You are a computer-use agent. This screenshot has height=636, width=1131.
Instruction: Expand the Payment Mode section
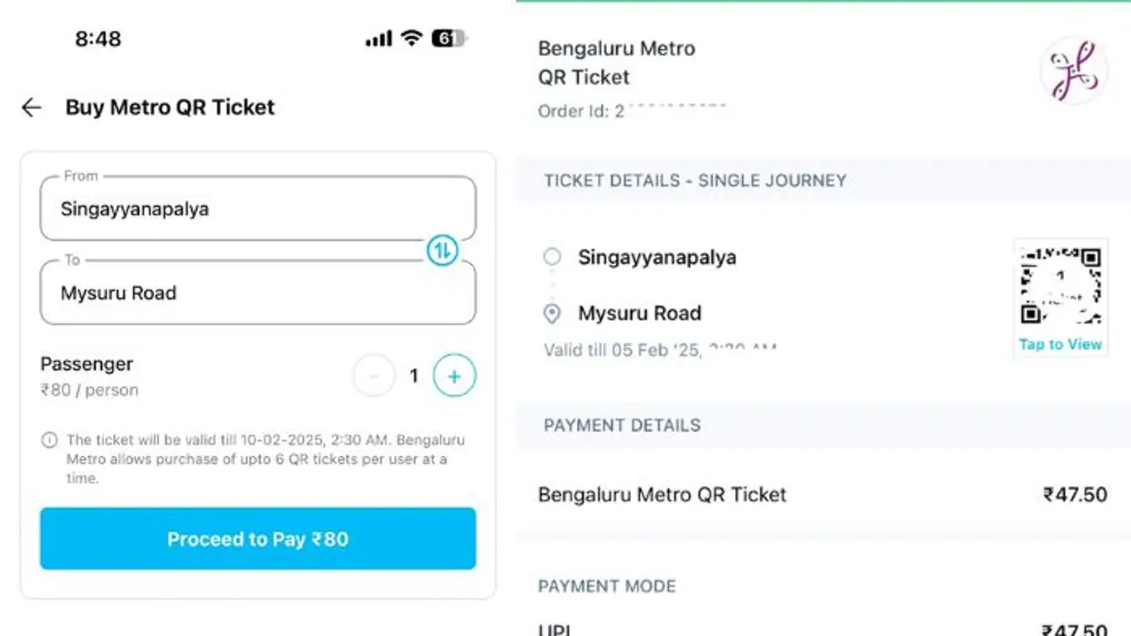click(607, 586)
